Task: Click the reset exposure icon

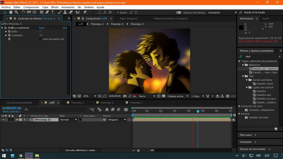Action: (228, 96)
